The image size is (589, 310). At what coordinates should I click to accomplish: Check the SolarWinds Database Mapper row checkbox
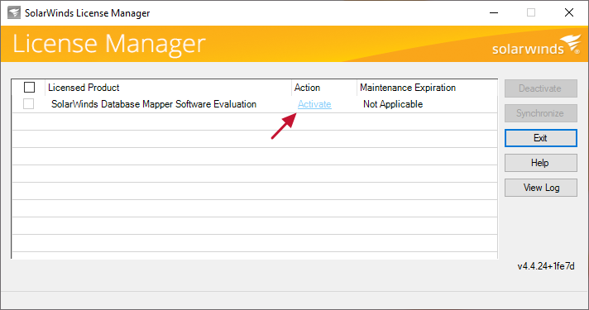(x=29, y=103)
